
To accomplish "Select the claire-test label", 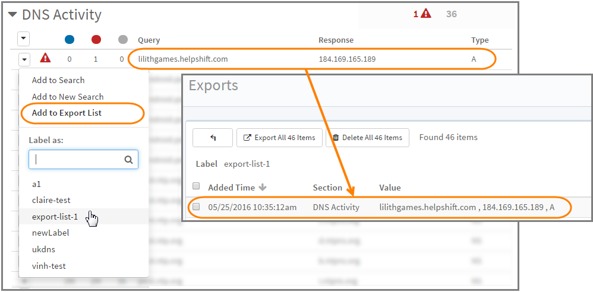I will pyautogui.click(x=51, y=200).
